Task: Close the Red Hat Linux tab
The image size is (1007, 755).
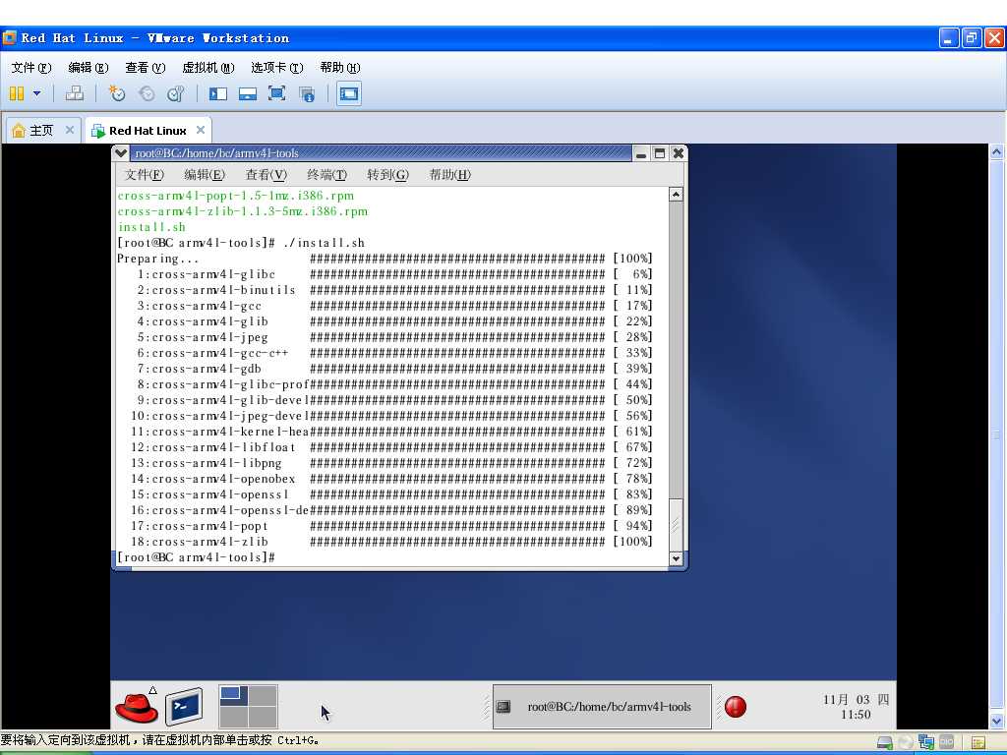Action: tap(201, 130)
